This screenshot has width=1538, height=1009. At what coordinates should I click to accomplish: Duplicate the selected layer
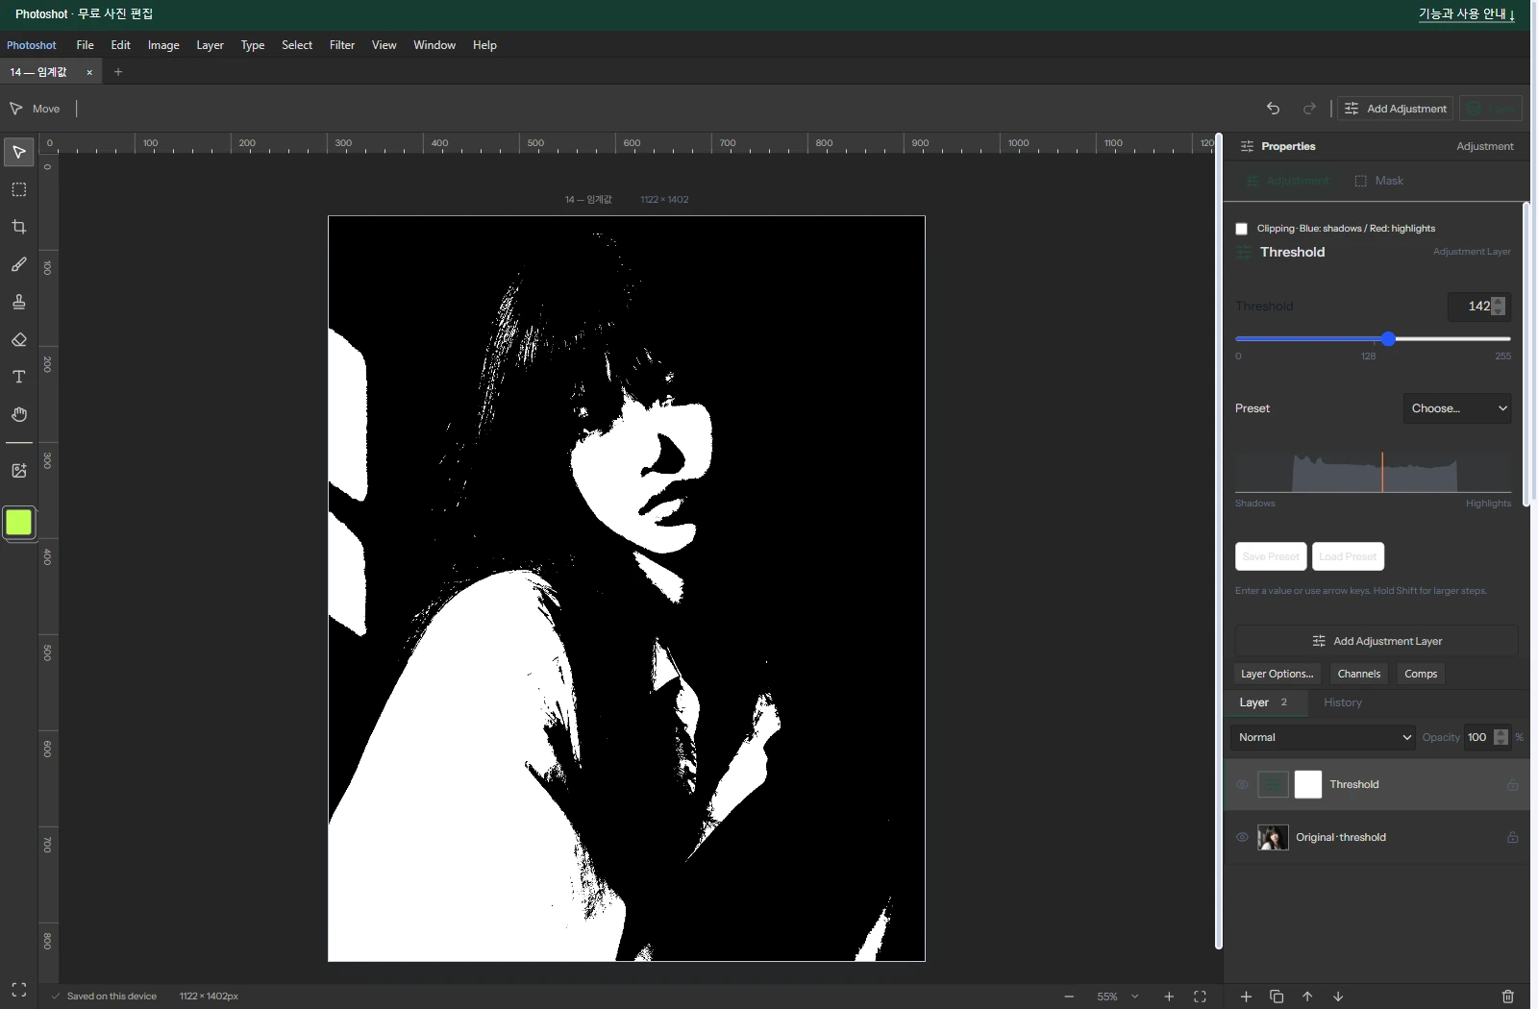point(1277,997)
